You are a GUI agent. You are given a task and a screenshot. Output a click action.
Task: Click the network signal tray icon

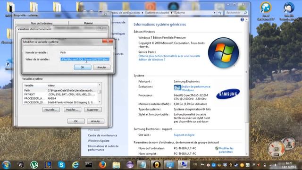pyautogui.click(x=270, y=165)
